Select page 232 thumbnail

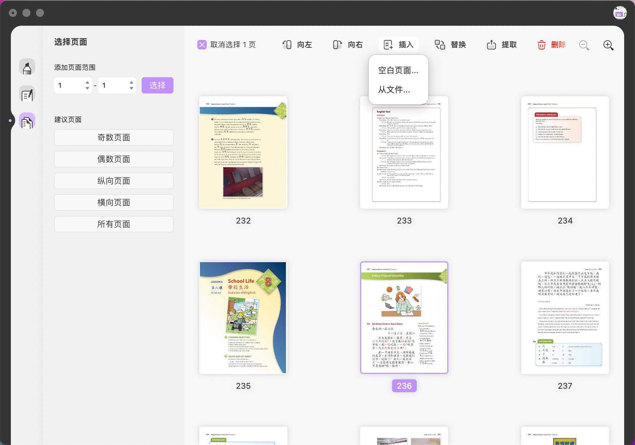pyautogui.click(x=243, y=152)
